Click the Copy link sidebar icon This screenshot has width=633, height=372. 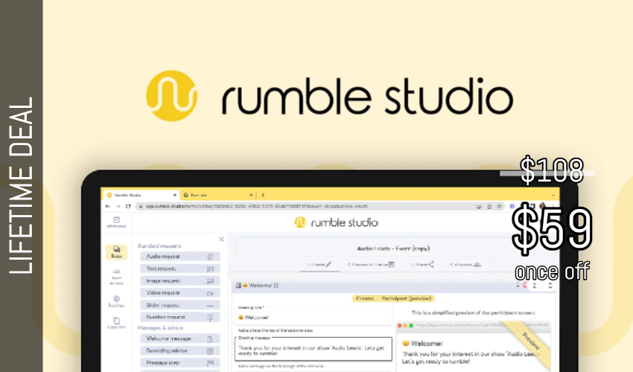coord(116,324)
